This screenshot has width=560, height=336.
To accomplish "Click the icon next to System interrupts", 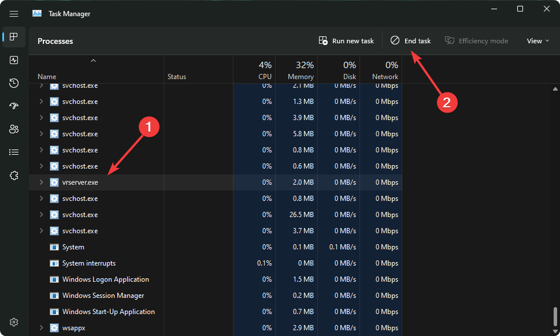I will pyautogui.click(x=54, y=263).
